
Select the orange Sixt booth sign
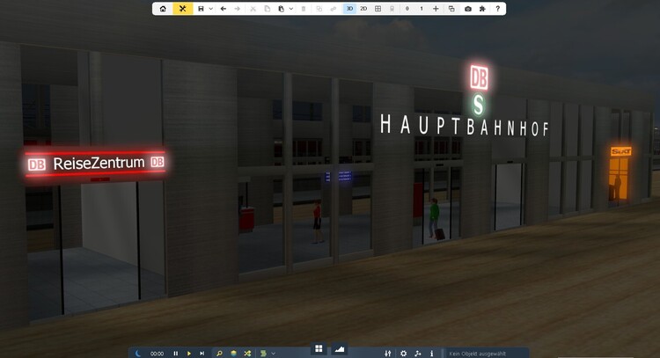621,151
